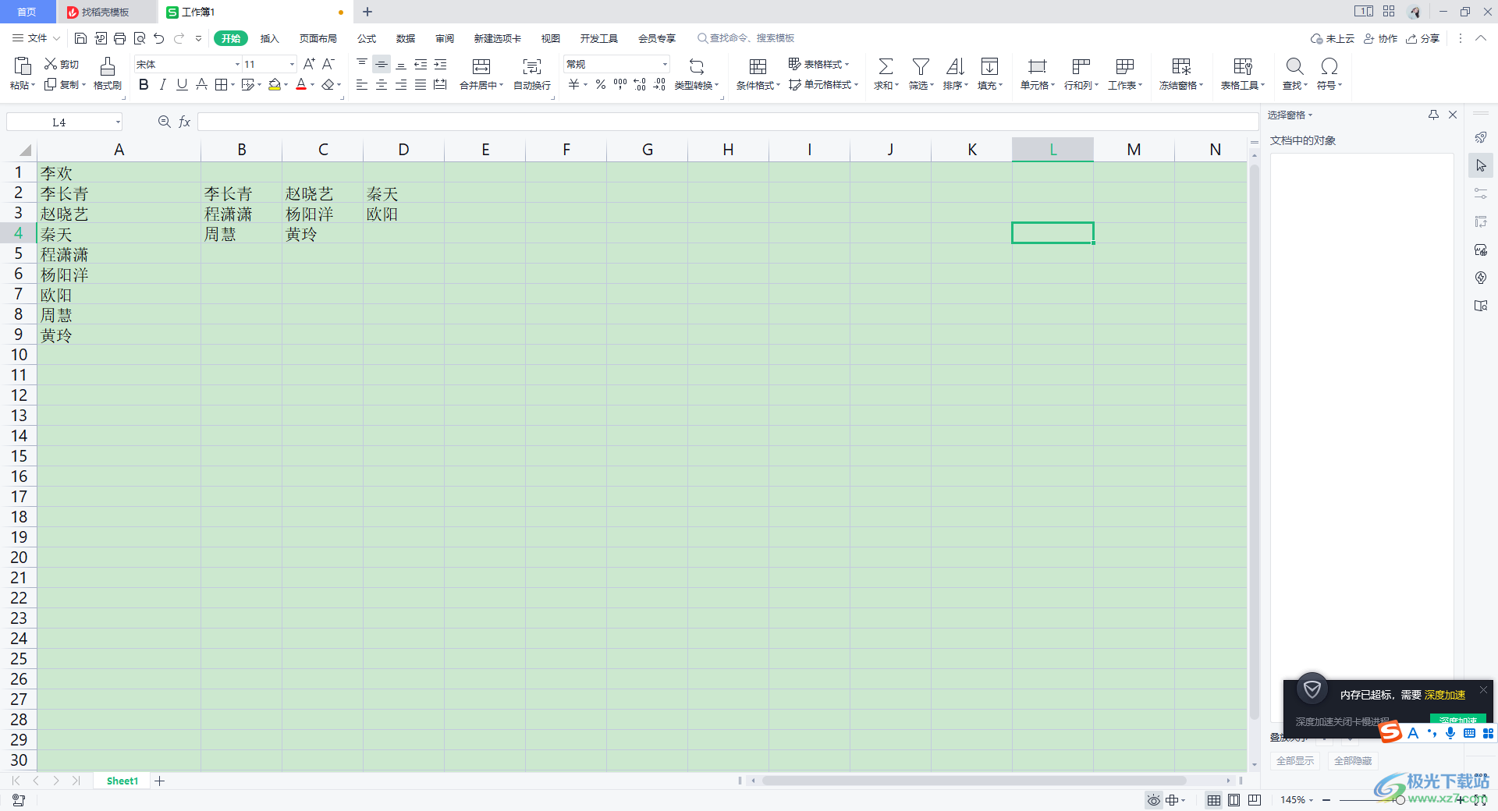This screenshot has height=811, width=1498.
Task: Click the thousands separator icon
Action: click(x=620, y=84)
